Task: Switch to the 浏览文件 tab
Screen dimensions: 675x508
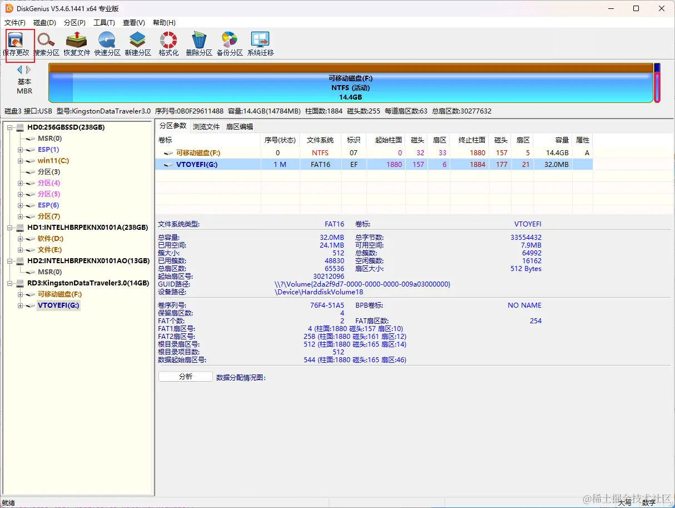Action: coord(206,126)
